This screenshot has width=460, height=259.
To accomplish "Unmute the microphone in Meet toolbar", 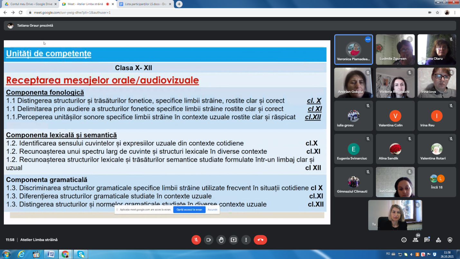I will click(196, 240).
